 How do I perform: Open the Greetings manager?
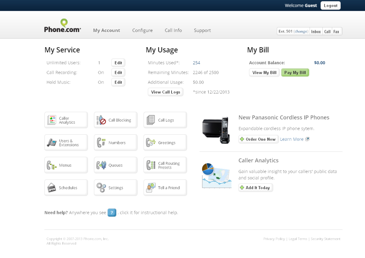[165, 142]
